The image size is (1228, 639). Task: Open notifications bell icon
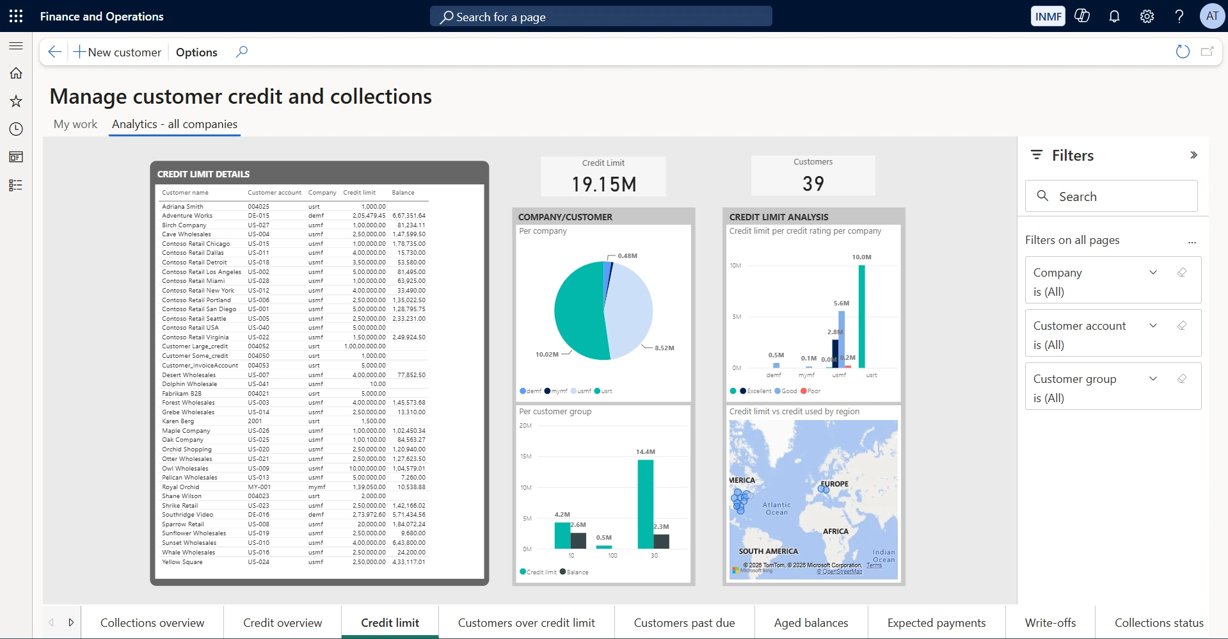click(x=1114, y=17)
